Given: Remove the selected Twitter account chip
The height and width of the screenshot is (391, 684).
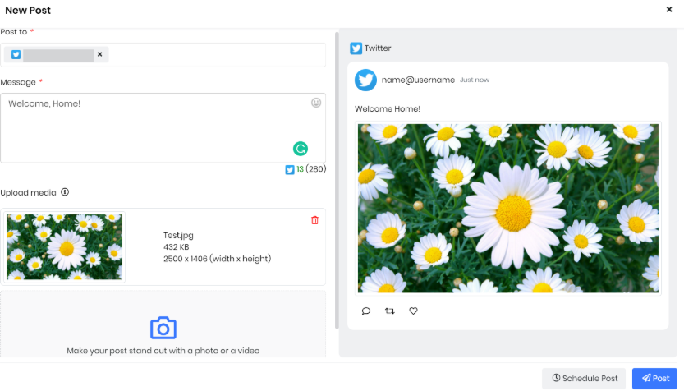Looking at the screenshot, I should 100,54.
